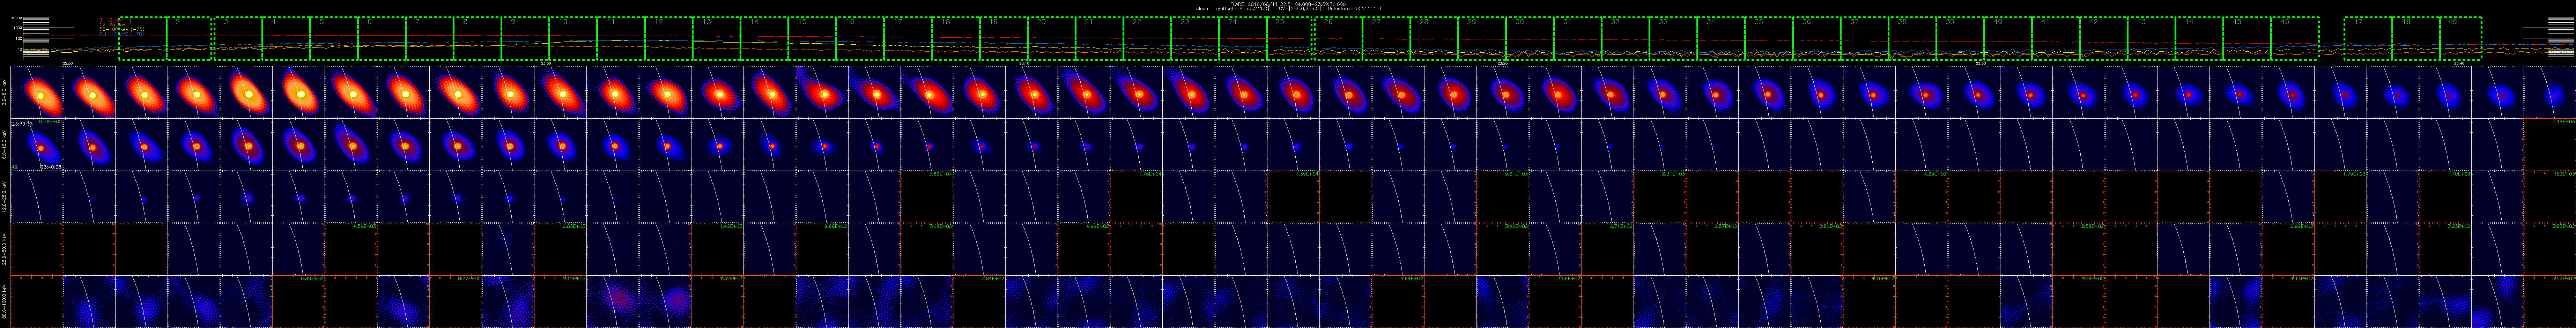Select time interval 26 on the lightcurve
This screenshot has width=2576, height=328.
pos(1339,38)
